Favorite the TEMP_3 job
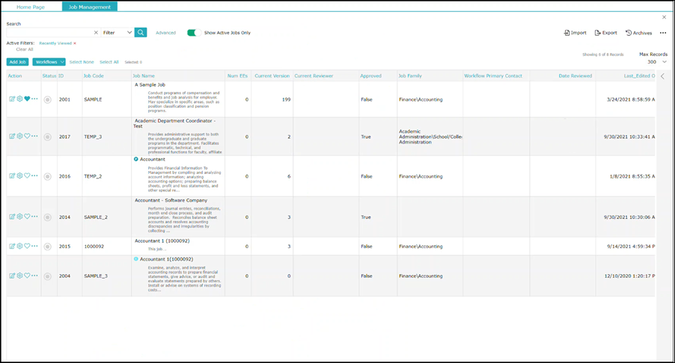This screenshot has width=675, height=363. [x=27, y=136]
